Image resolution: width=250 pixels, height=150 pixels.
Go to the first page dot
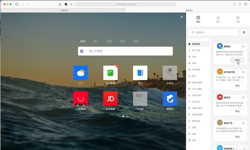123,116
